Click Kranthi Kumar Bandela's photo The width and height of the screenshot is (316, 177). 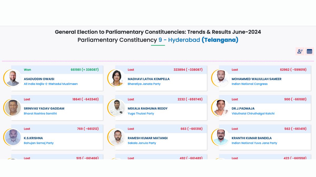click(221, 137)
